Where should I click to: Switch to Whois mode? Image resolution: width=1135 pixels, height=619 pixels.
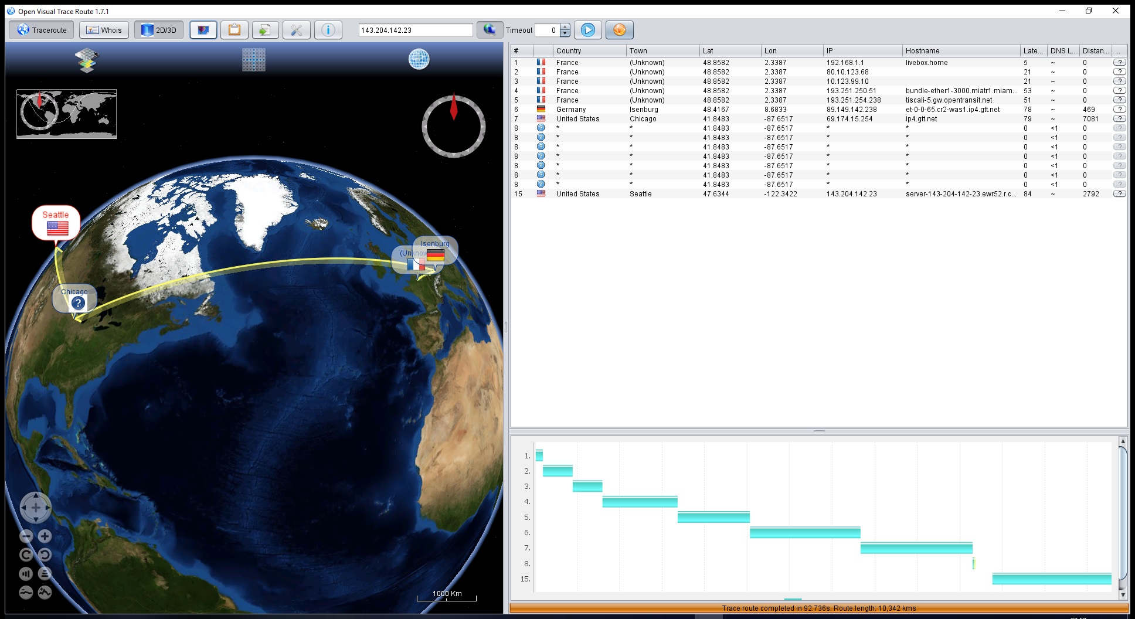click(104, 30)
